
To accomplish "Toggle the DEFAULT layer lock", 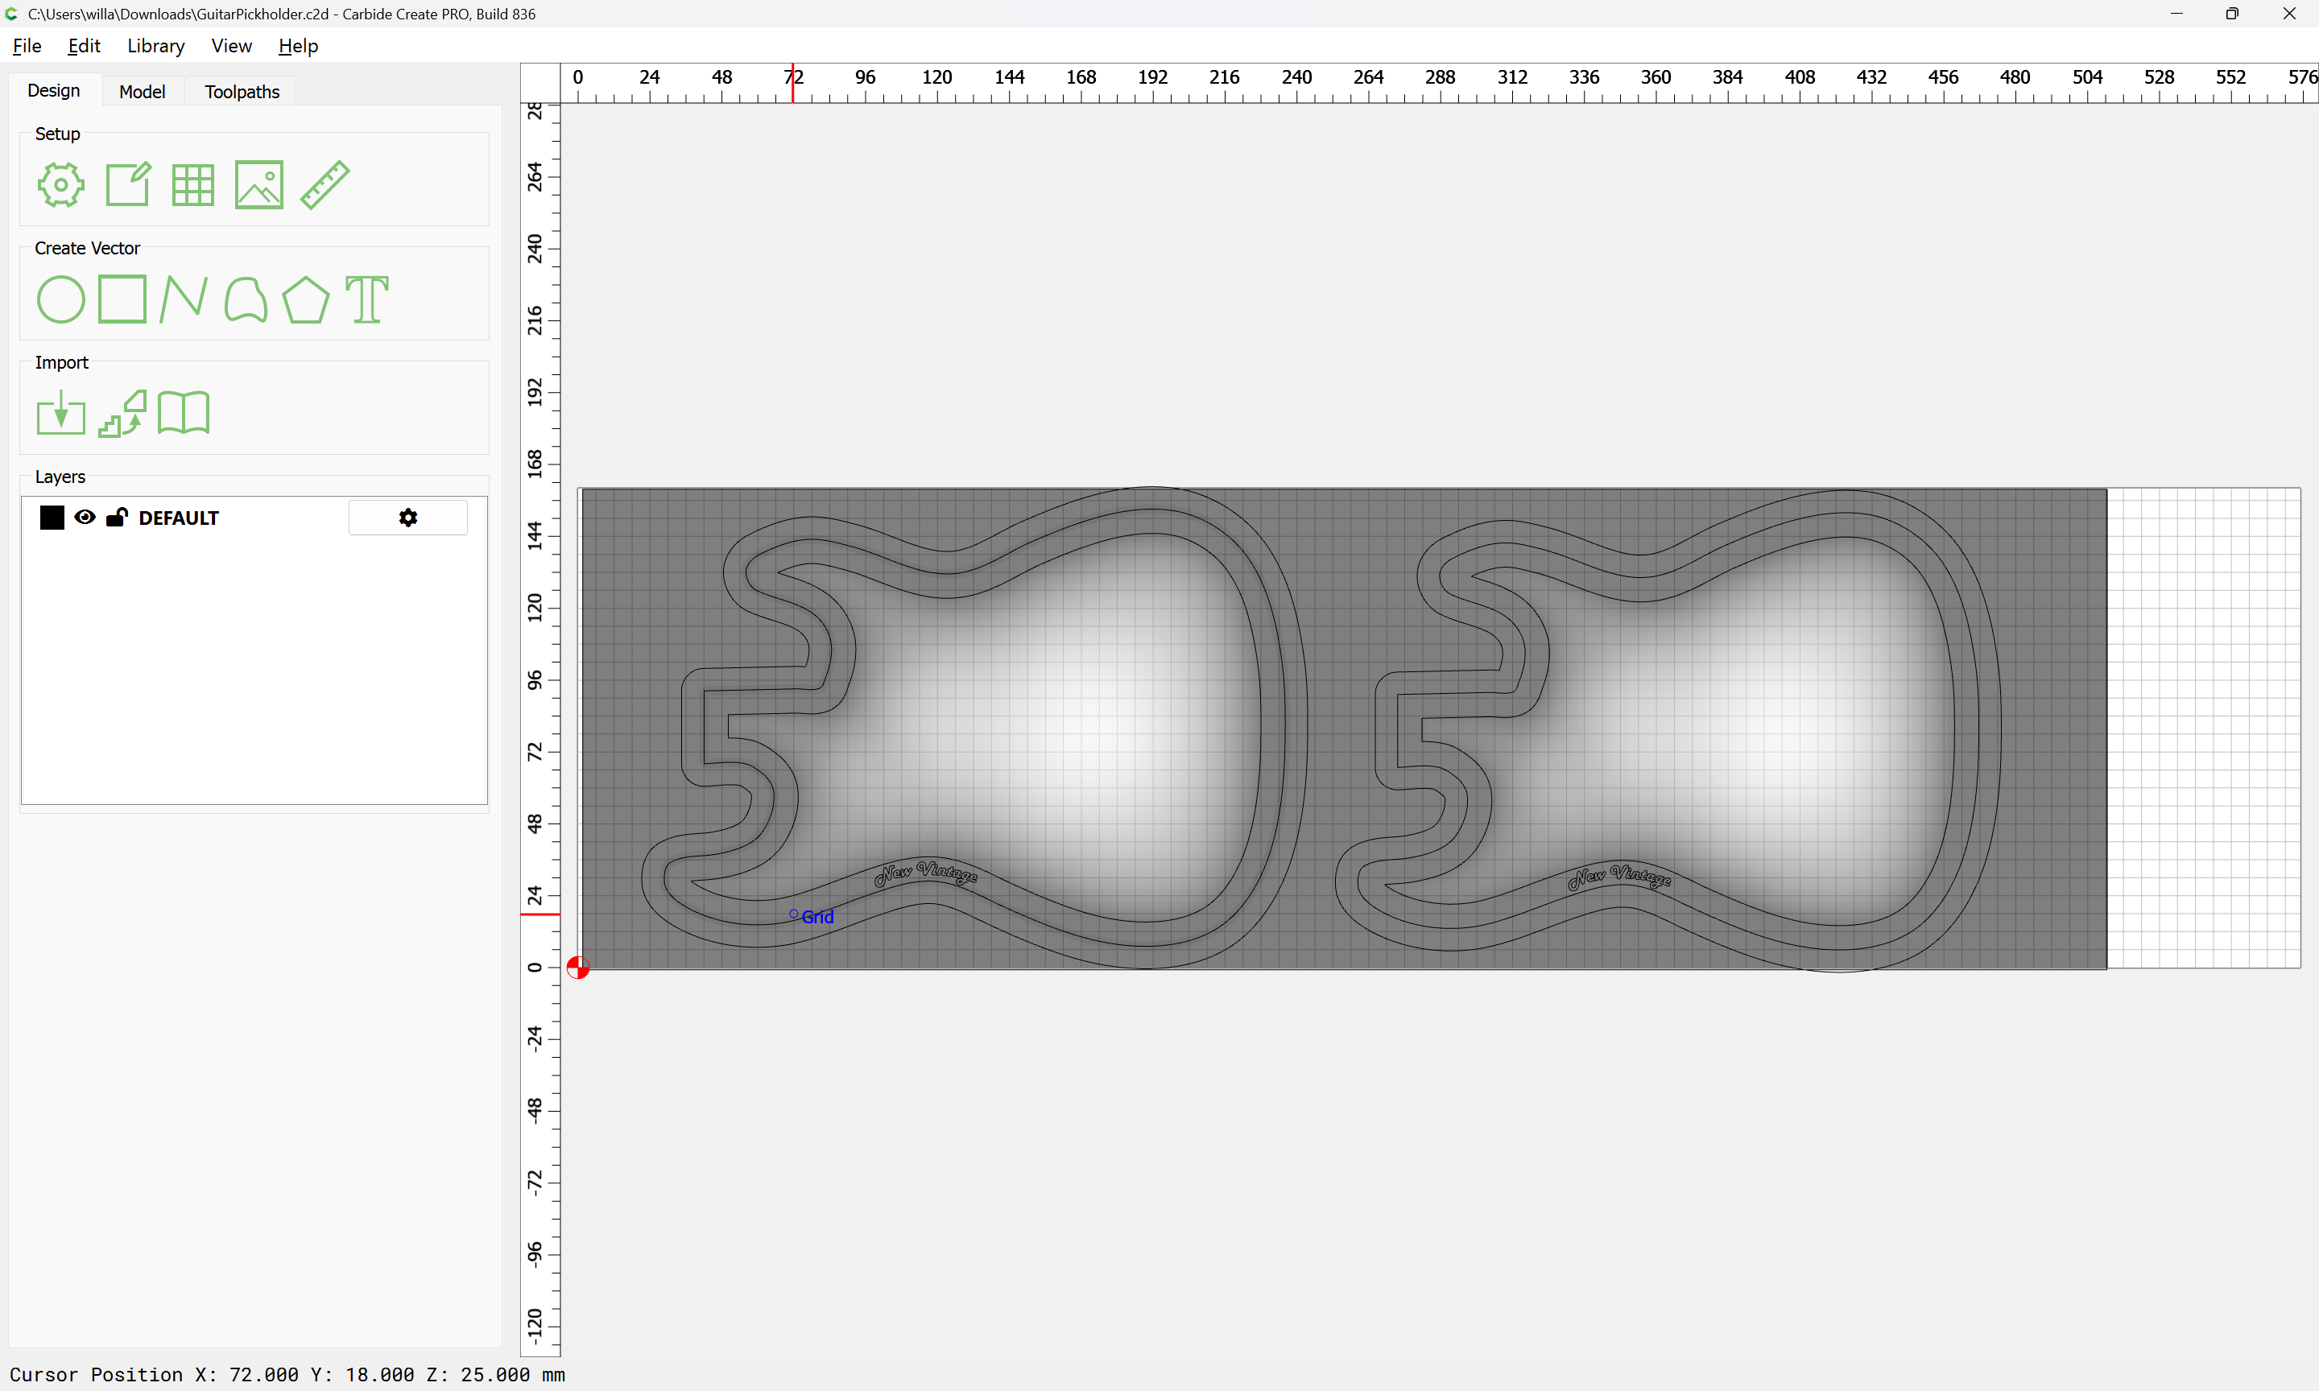I will (116, 518).
